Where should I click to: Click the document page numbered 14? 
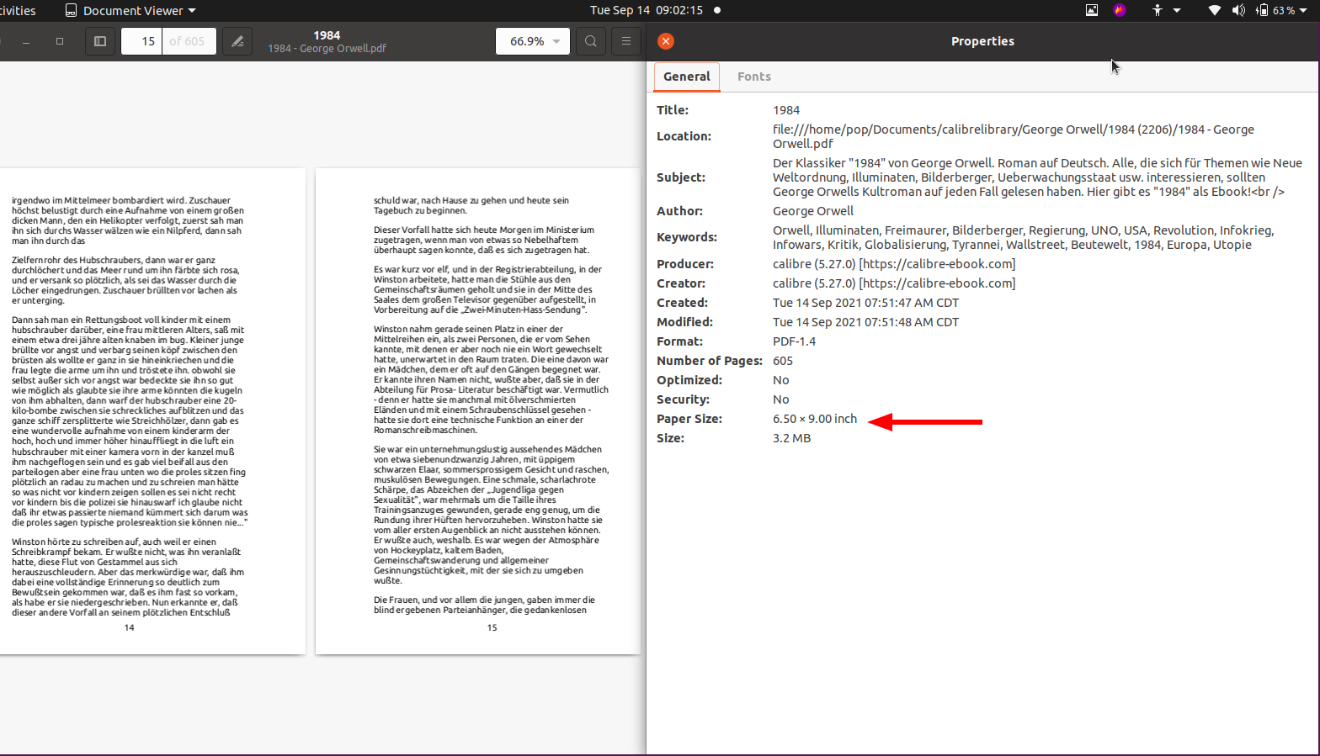point(152,411)
